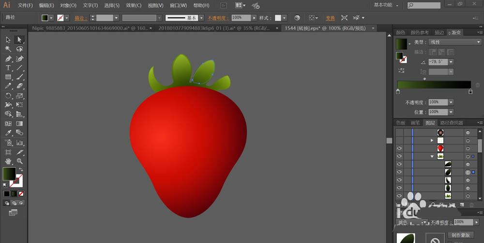Select the Free Transform tool
This screenshot has height=243, width=484.
(x=19, y=105)
